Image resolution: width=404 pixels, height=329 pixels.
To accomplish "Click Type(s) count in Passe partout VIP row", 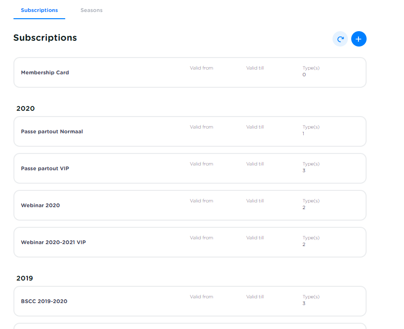I will [304, 171].
